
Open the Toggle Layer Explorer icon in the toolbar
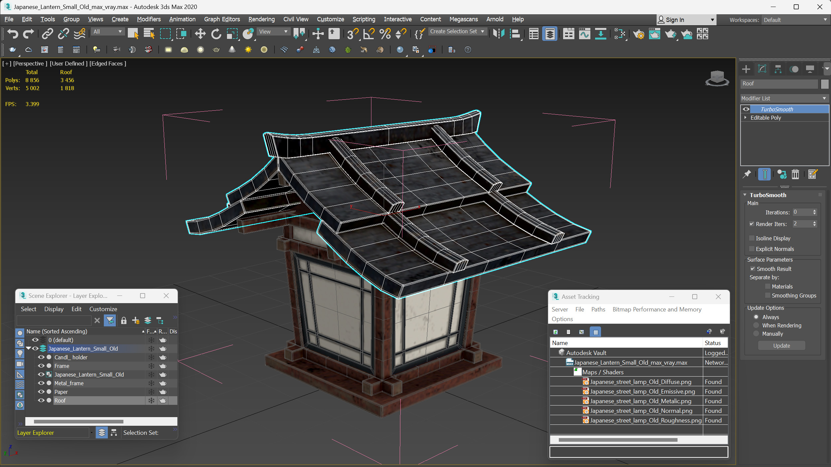point(550,34)
